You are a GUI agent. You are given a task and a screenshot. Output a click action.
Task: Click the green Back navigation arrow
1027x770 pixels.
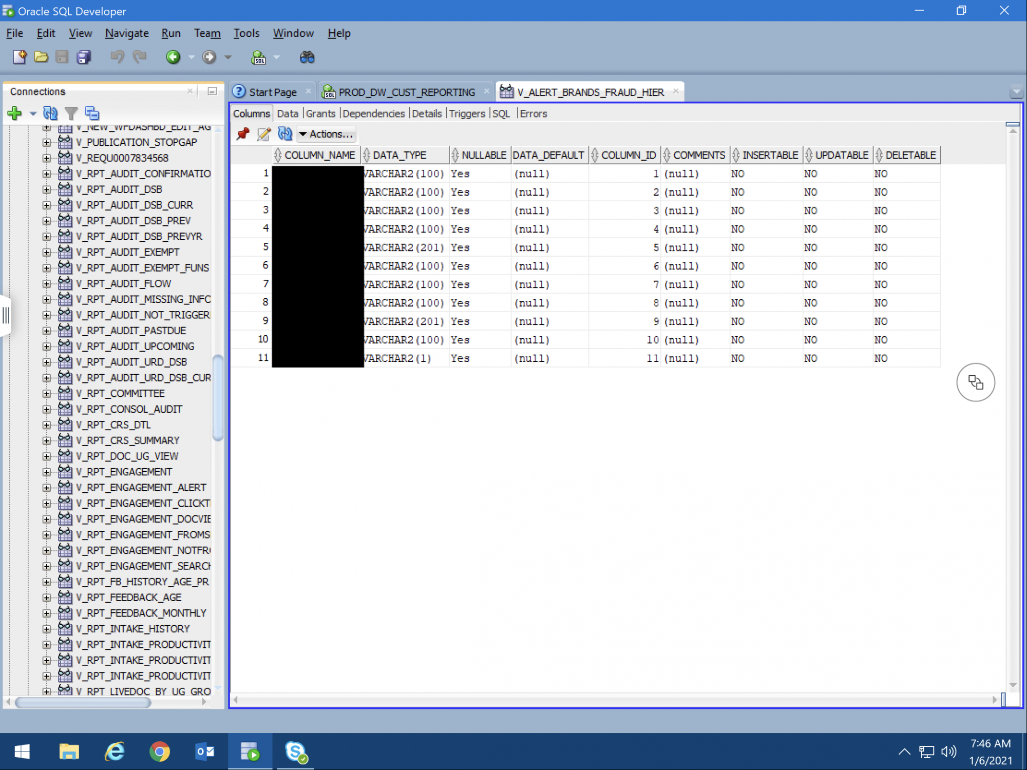point(173,57)
